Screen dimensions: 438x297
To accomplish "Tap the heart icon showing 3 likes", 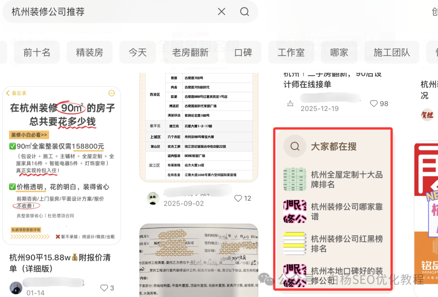I will coord(104,288).
